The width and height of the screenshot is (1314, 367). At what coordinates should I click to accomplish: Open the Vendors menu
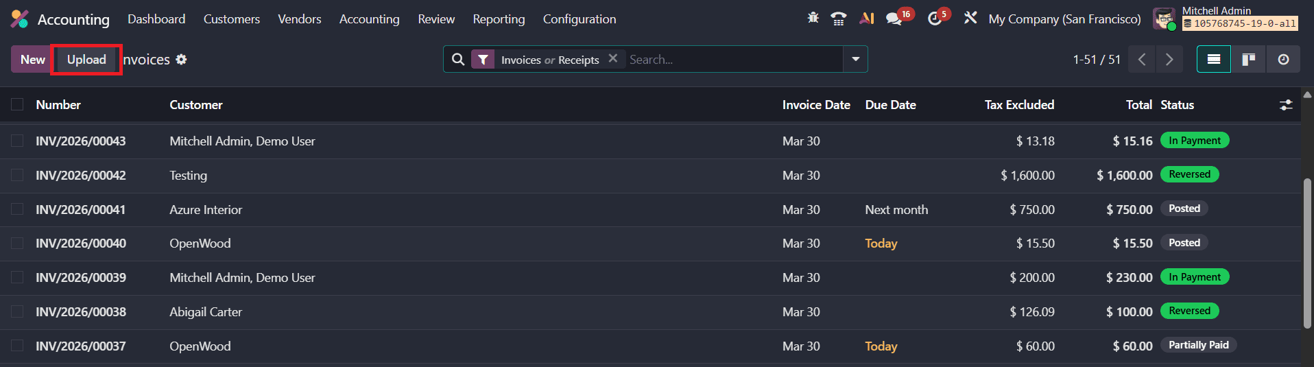point(300,19)
